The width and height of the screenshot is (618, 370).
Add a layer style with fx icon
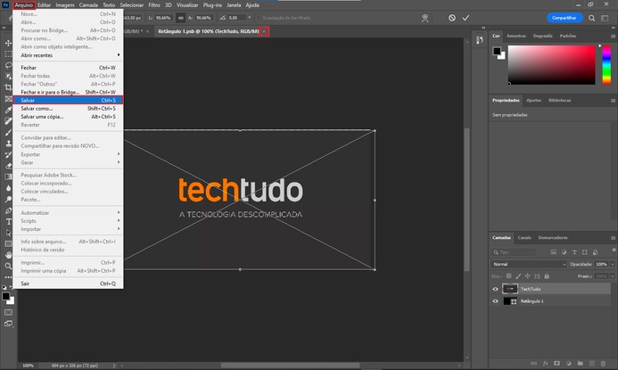click(x=546, y=363)
